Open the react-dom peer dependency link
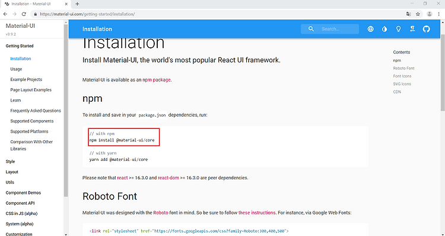Viewport: 445px width, 236px height. click(169, 178)
